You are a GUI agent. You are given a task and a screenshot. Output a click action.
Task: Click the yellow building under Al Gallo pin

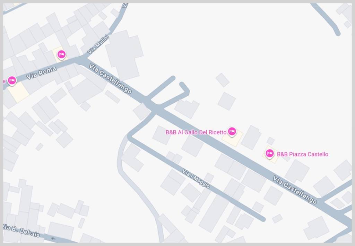tap(232, 138)
